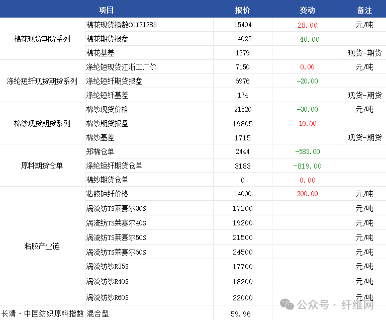Select the price value 6976
Screen dimensions: 386x320
point(242,81)
